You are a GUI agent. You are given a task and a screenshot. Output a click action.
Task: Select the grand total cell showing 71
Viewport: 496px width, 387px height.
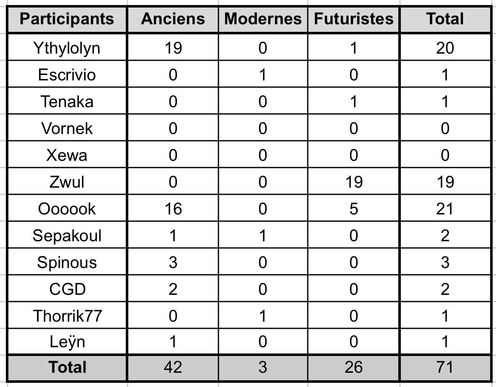(x=445, y=367)
